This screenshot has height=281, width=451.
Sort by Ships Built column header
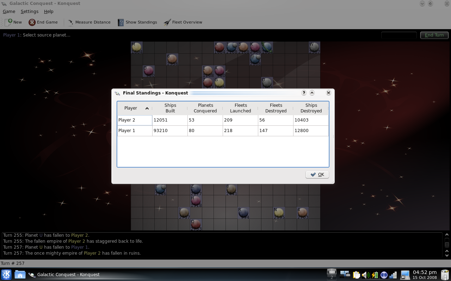tap(170, 108)
